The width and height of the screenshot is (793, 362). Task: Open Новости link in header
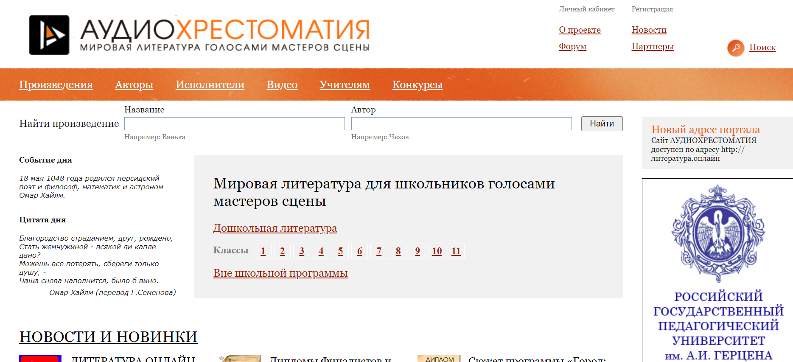coord(649,30)
